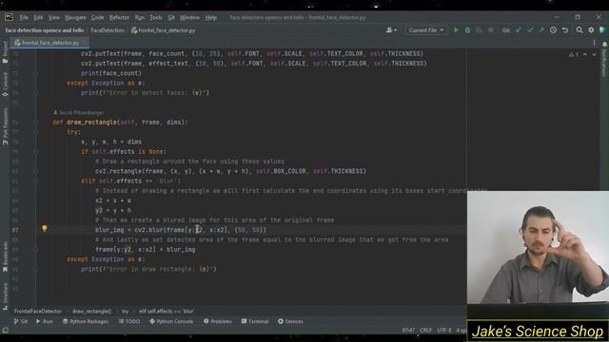The image size is (609, 342).
Task: Open the Current File run configuration dropdown
Action: click(425, 30)
